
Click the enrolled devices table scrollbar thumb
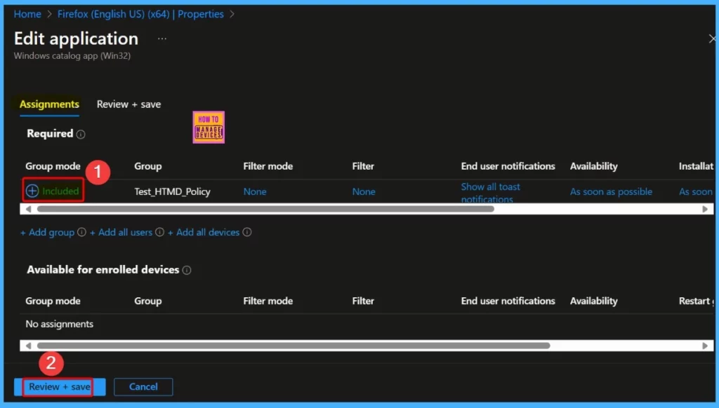293,346
